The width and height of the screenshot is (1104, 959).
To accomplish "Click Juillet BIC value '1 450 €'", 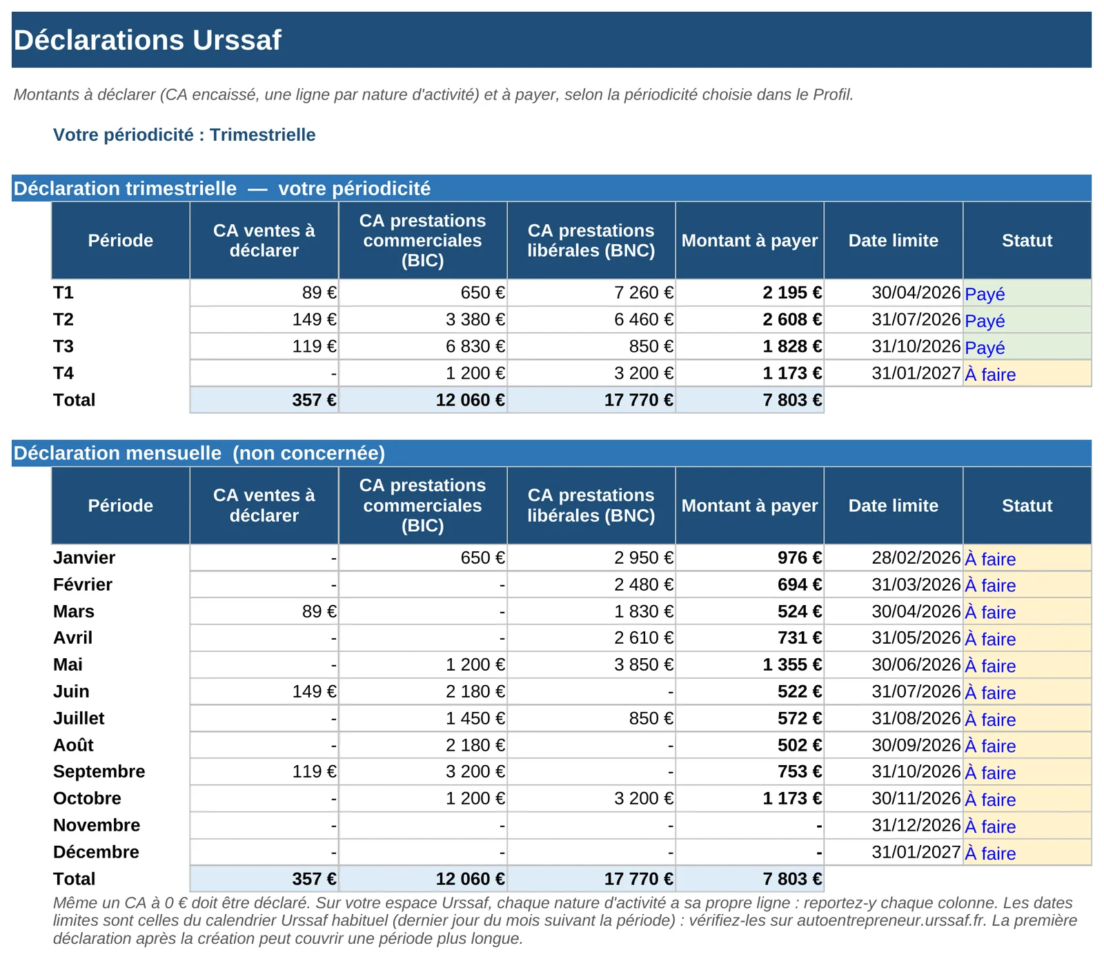I will coord(423,719).
